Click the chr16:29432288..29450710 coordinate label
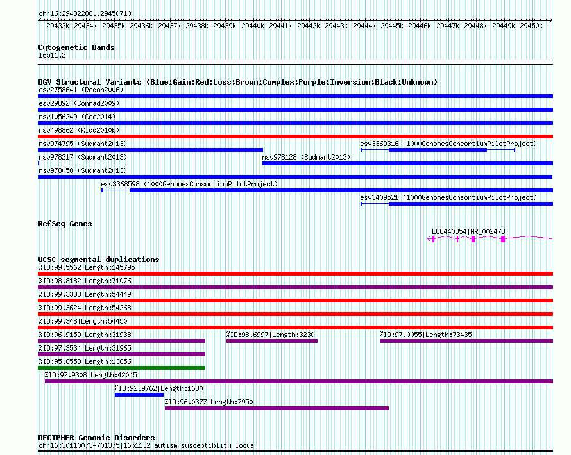571x455 pixels. click(x=85, y=13)
